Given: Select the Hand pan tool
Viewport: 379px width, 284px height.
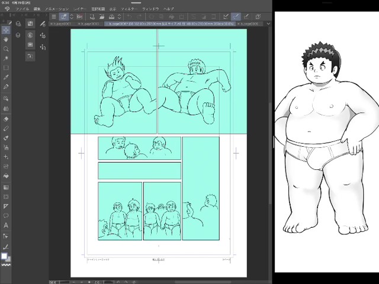Looking at the screenshot, I should coord(6,40).
